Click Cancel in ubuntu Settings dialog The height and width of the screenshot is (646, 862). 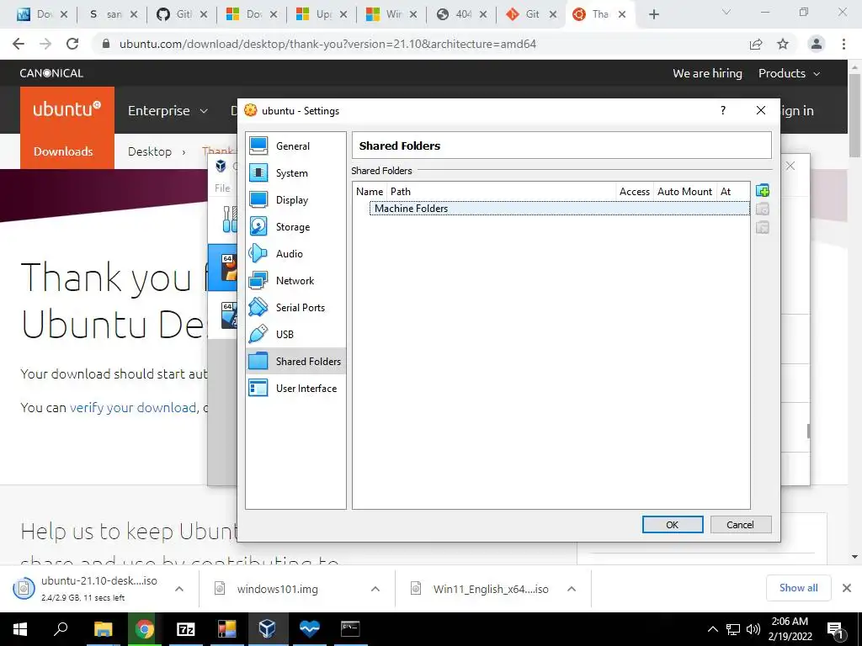[741, 525]
